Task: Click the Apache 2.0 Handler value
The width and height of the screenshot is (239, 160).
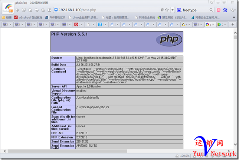Action: pos(88,86)
